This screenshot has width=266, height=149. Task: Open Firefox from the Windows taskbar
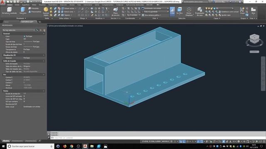tap(65, 146)
